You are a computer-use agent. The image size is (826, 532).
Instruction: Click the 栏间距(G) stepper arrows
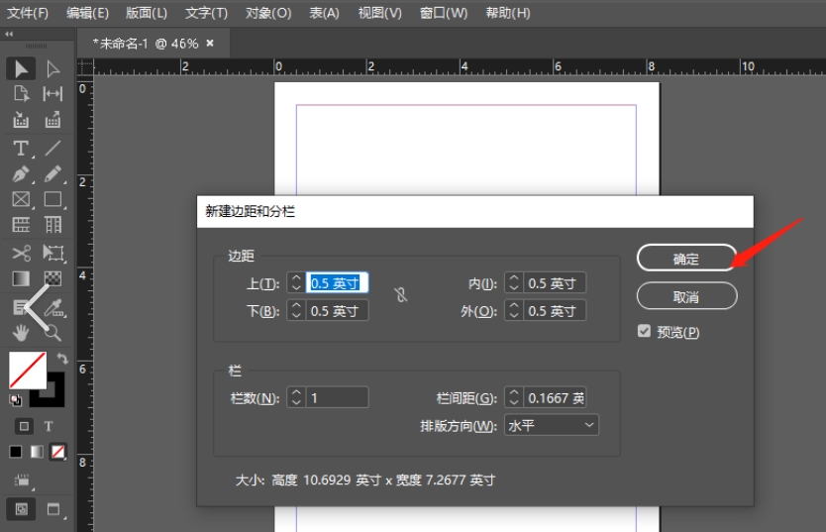coord(514,397)
